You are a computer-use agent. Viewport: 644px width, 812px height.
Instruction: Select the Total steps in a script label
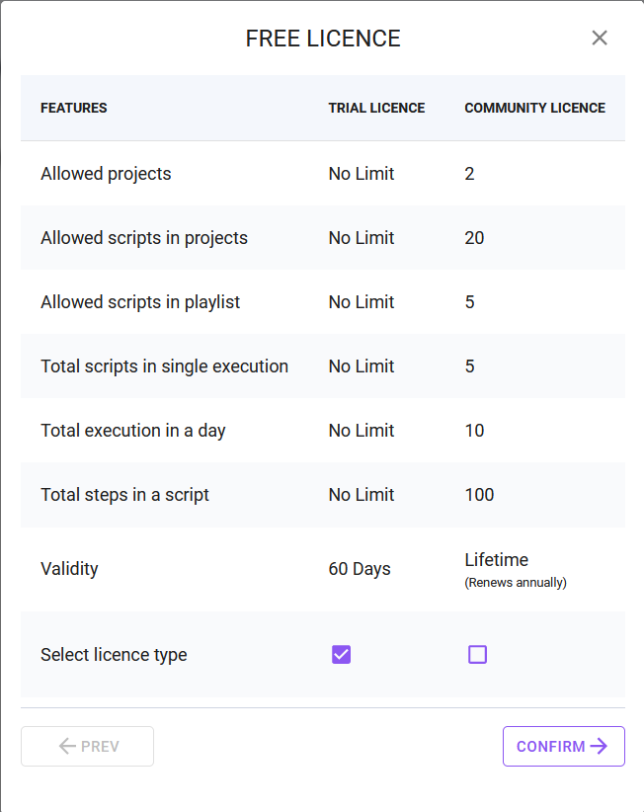[x=124, y=495]
